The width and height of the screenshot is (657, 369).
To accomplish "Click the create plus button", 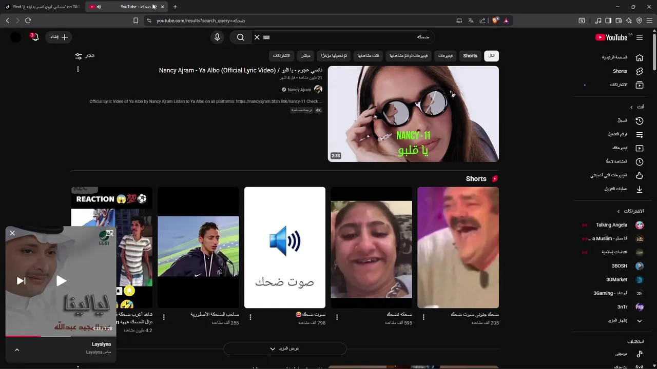I will coord(59,37).
